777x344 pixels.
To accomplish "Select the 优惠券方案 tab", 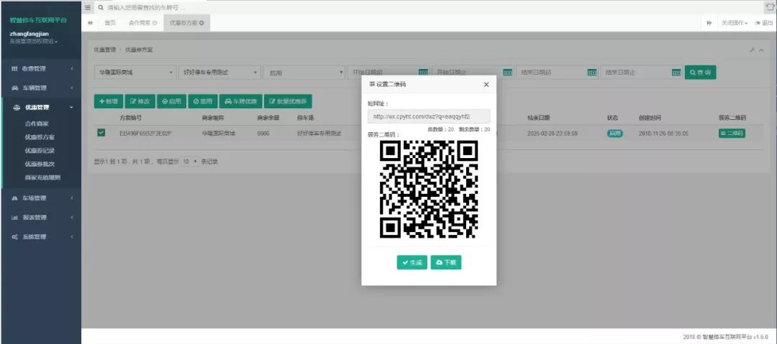I will click(187, 23).
